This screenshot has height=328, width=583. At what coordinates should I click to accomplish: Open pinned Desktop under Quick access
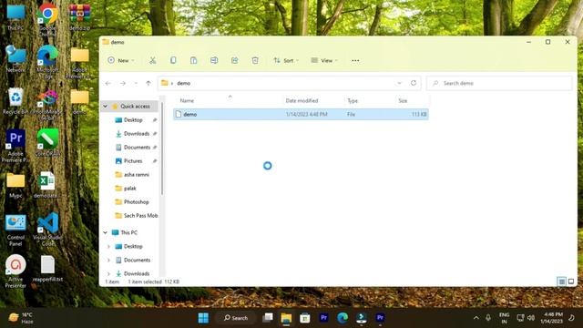click(x=133, y=119)
